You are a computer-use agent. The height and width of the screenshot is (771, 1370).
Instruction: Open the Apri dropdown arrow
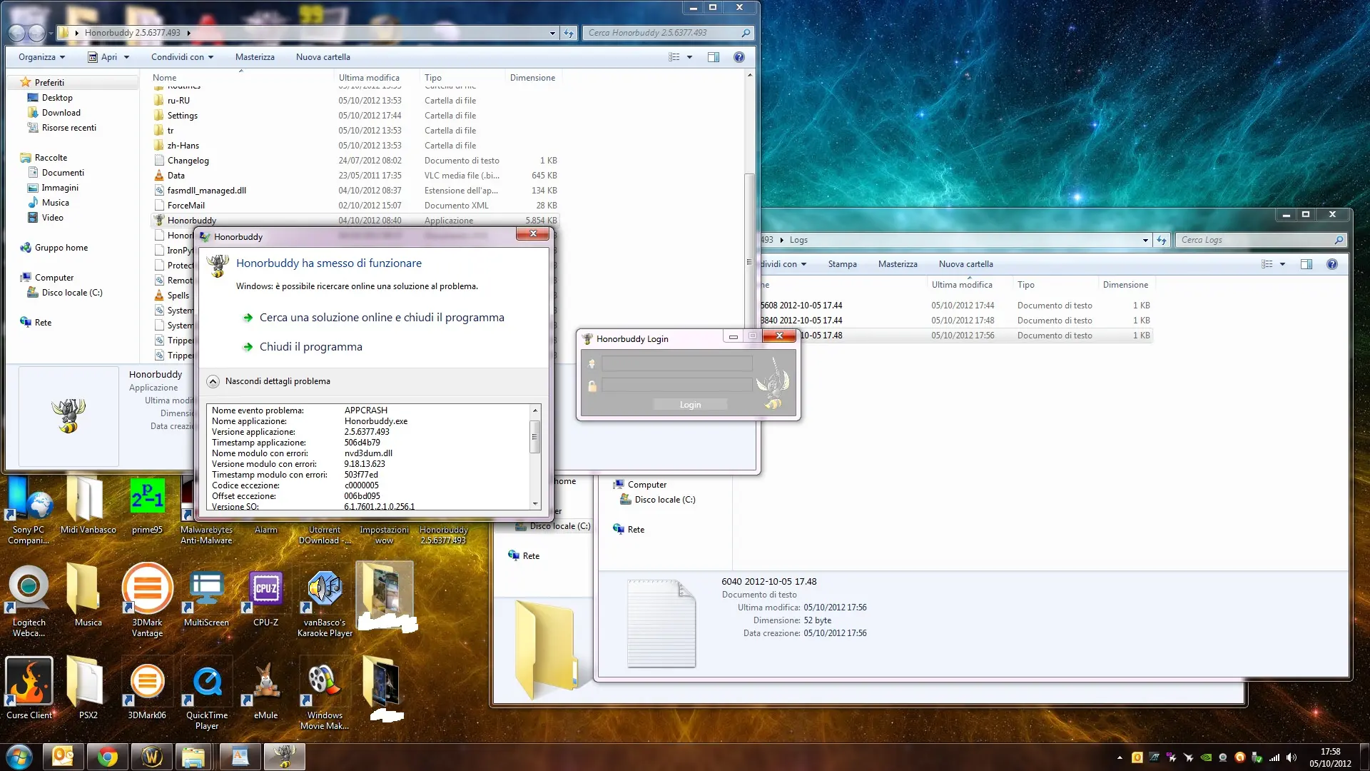pos(126,57)
